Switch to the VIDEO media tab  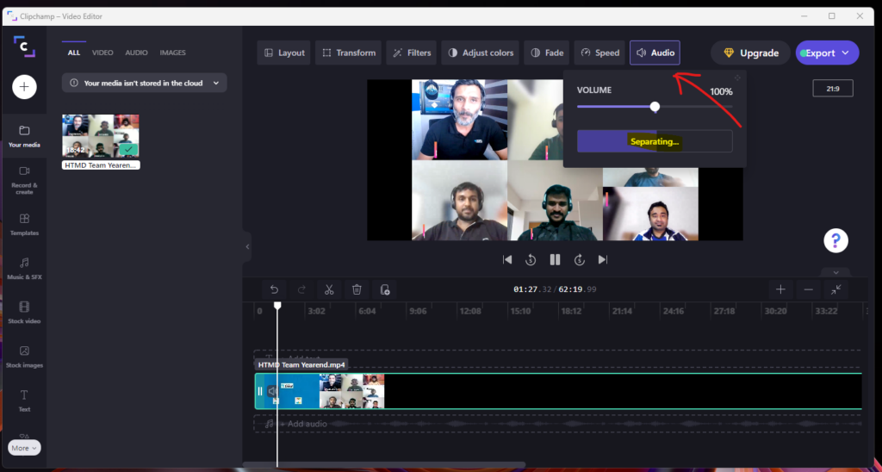click(x=102, y=53)
